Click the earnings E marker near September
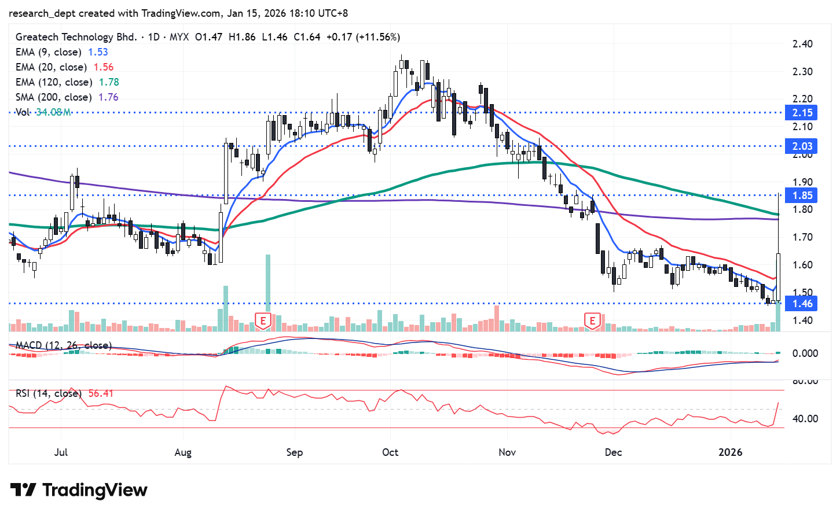The width and height of the screenshot is (840, 516). (x=263, y=320)
